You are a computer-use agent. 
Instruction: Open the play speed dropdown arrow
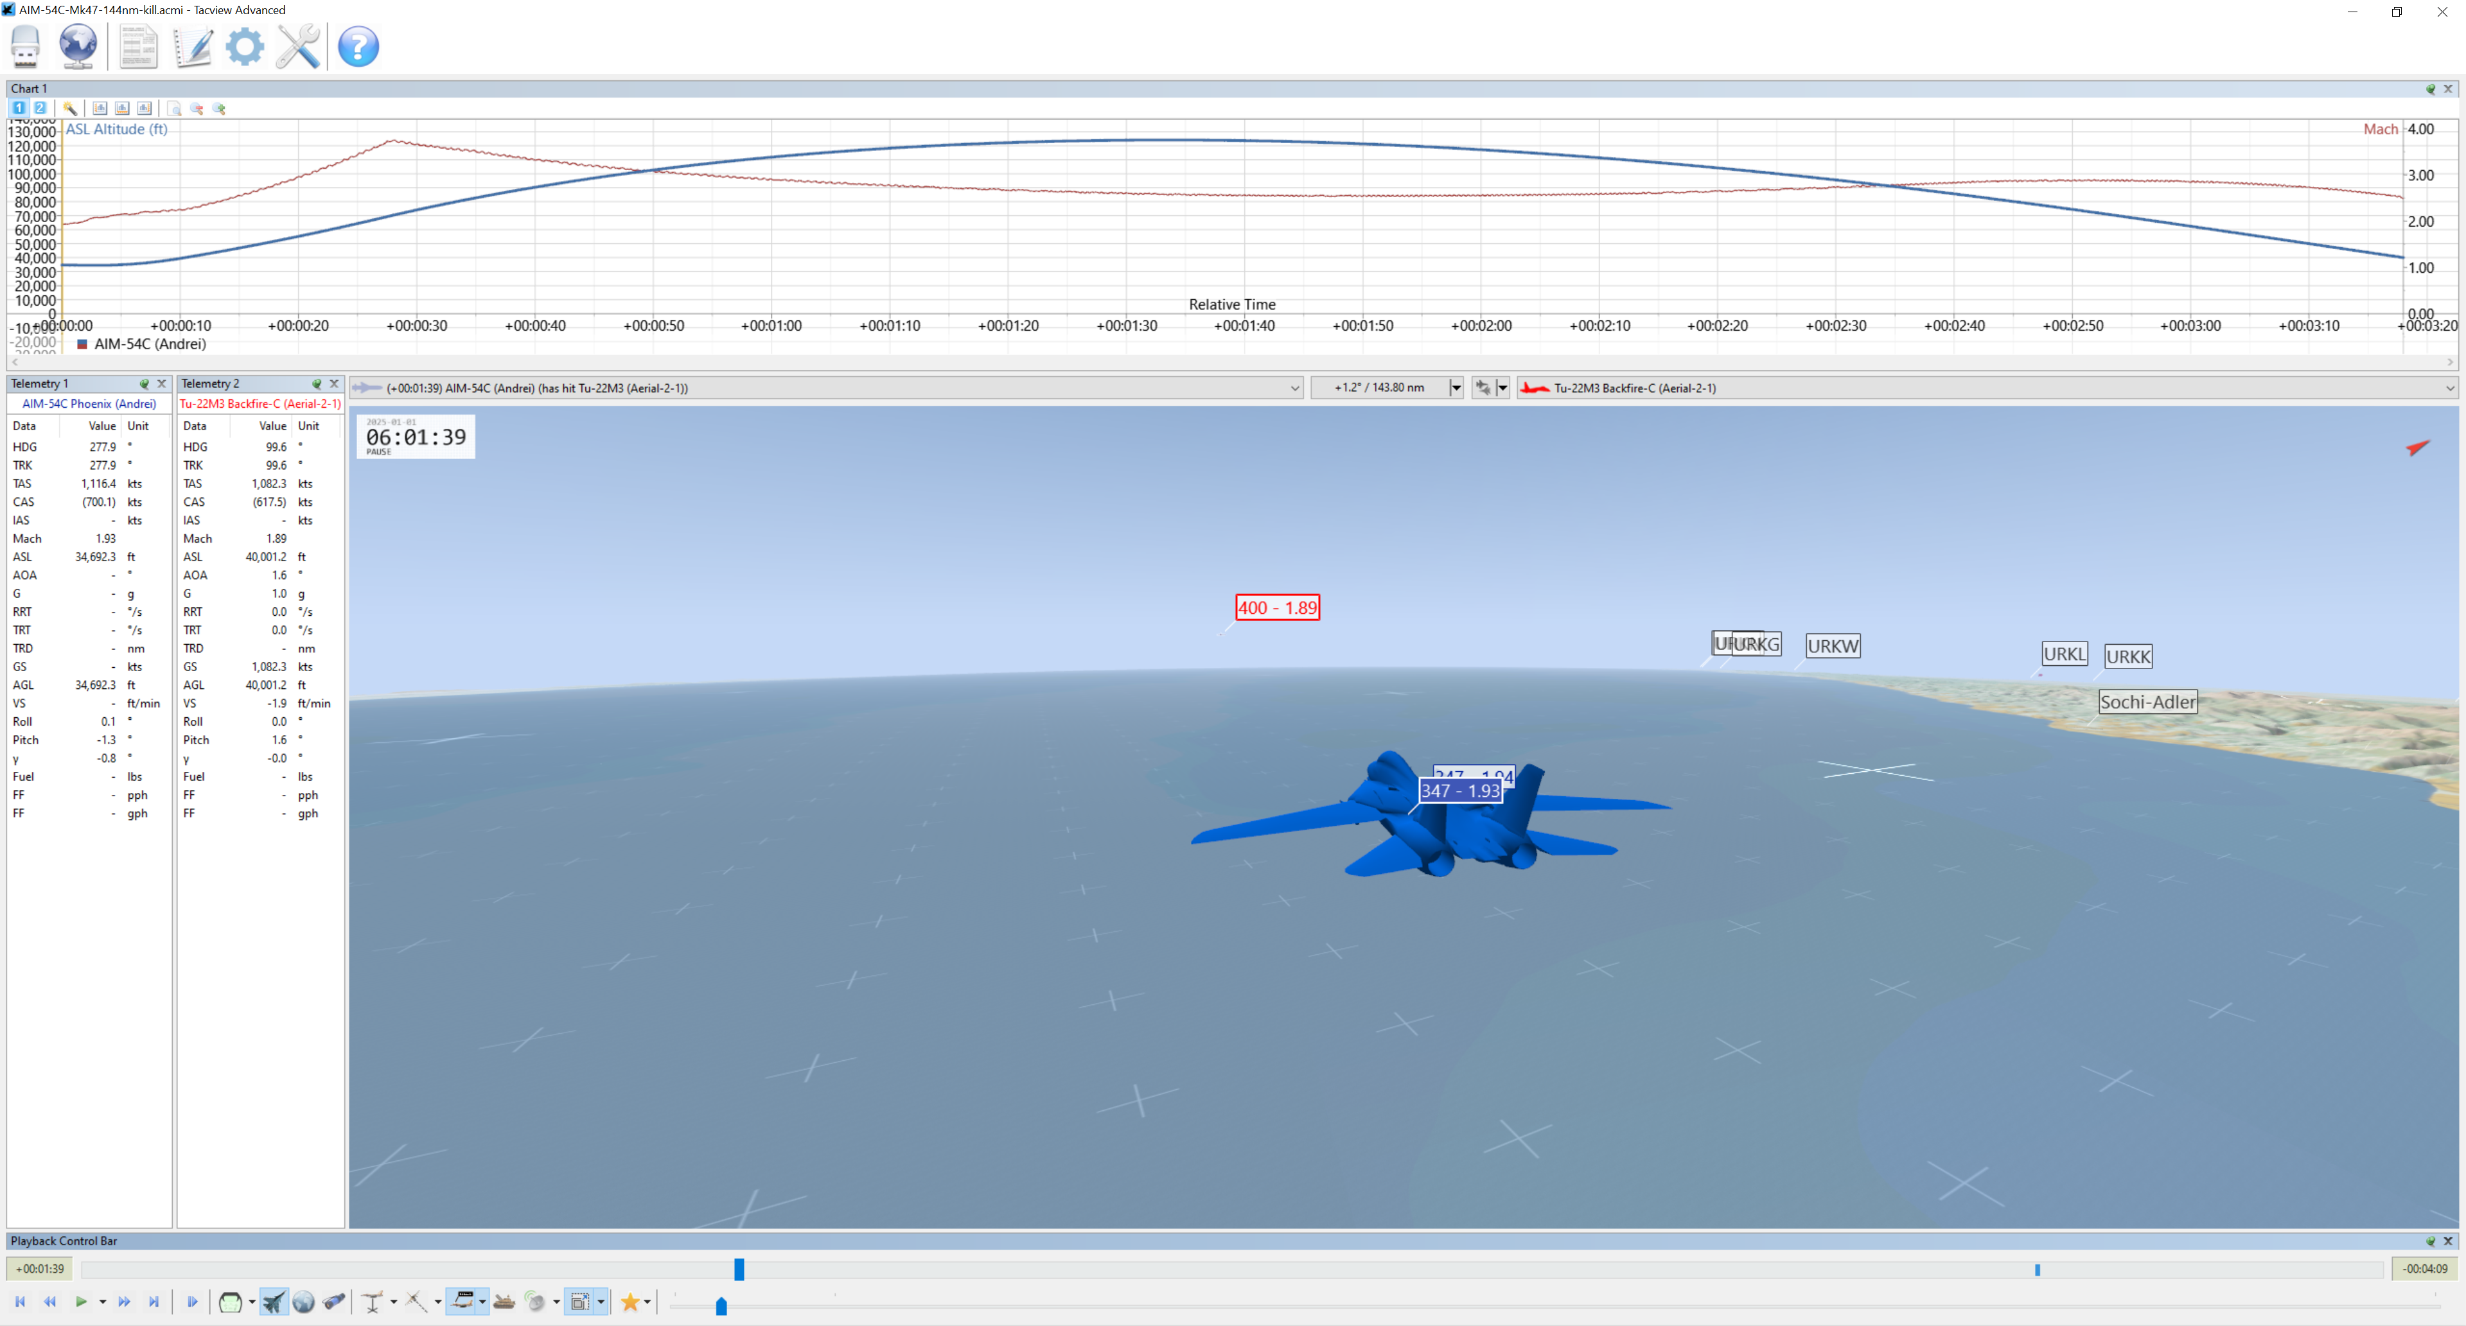102,1301
